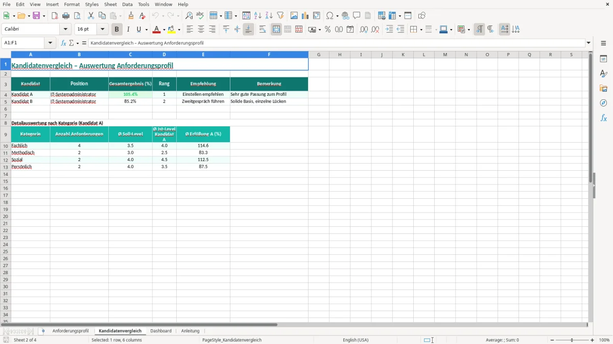Click the formula input line
Viewport: 613px width, 344px height.
(336, 43)
